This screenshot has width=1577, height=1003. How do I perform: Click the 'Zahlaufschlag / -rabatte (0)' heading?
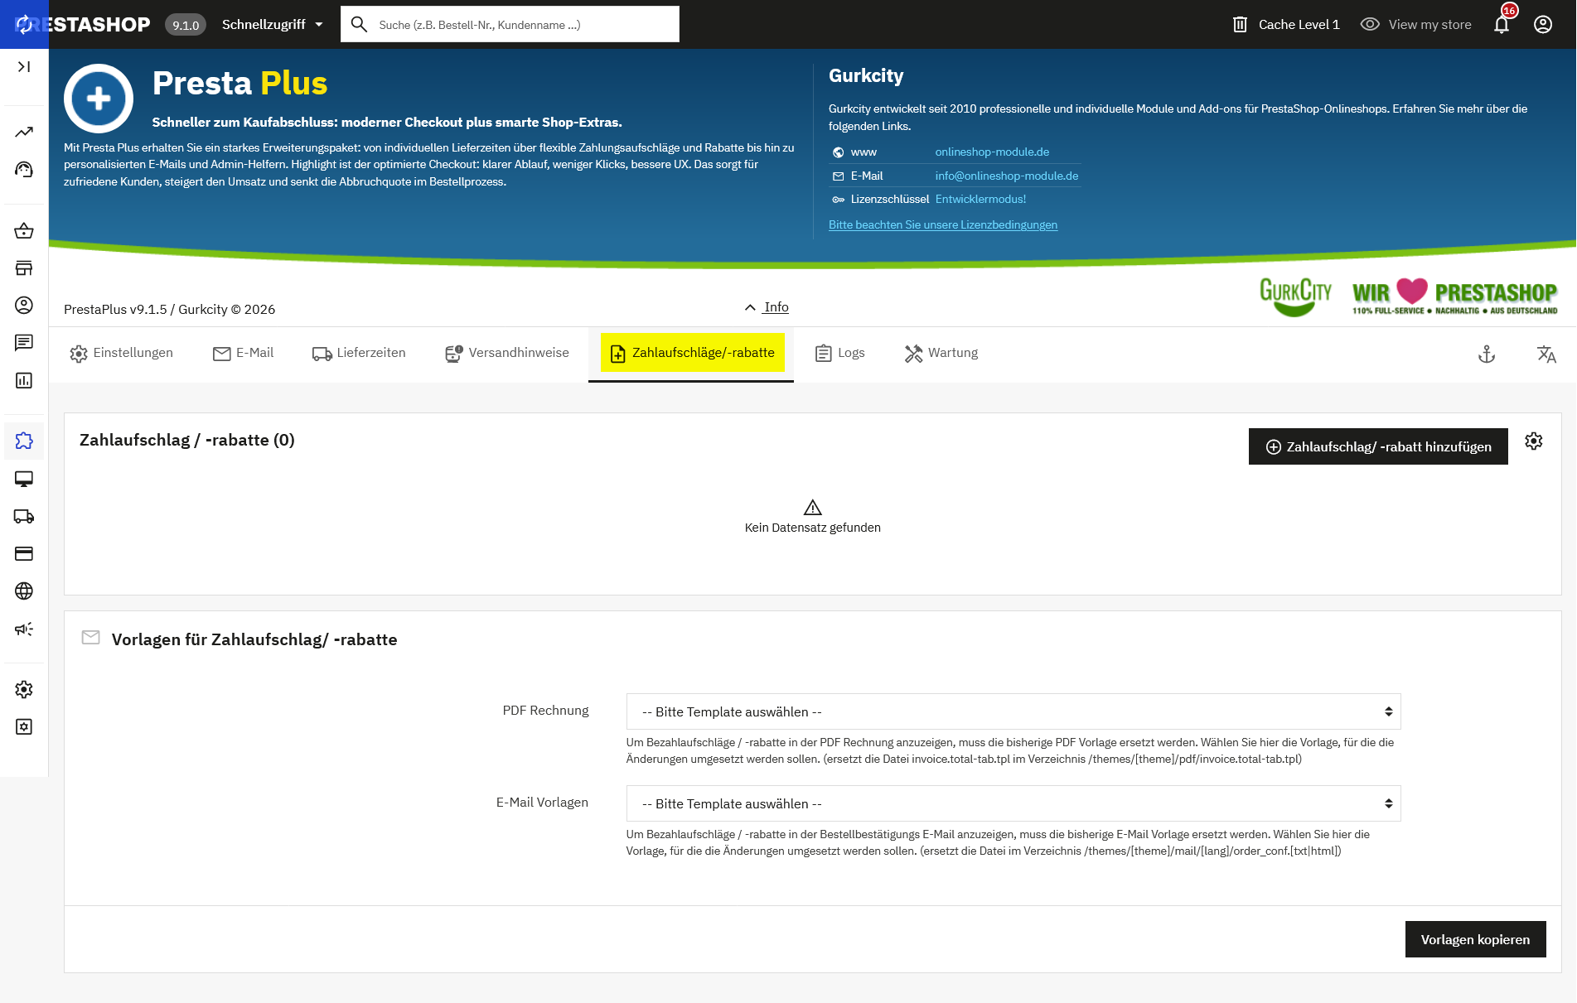pos(187,440)
